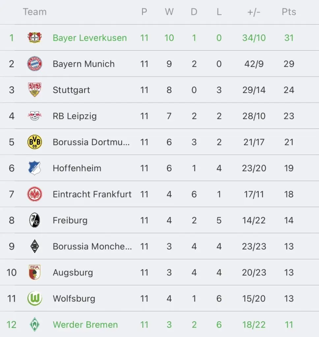
Task: Select the Borussia Monchengladbach diamond logo
Action: click(x=35, y=246)
